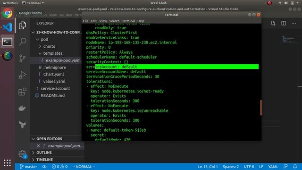Image resolution: width=302 pixels, height=170 pixels.
Task: Open README.md file
Action: coord(52,95)
